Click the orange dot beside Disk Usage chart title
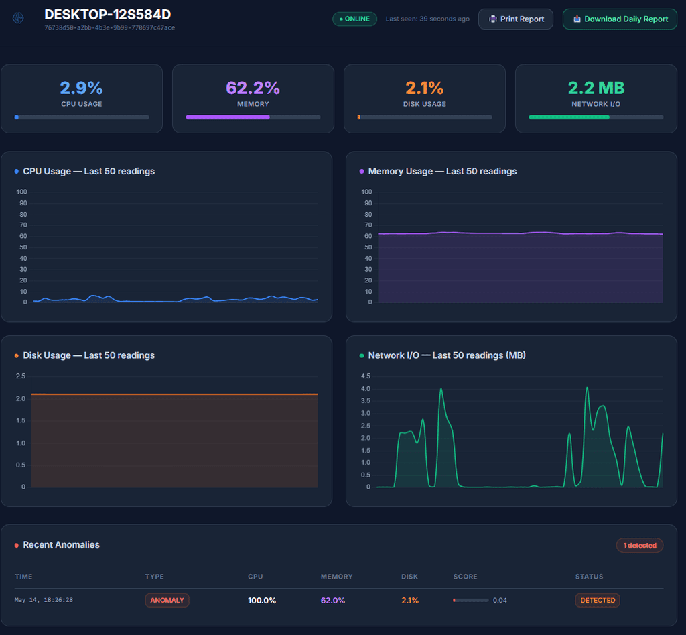Screen dimensions: 686x635 [x=17, y=355]
